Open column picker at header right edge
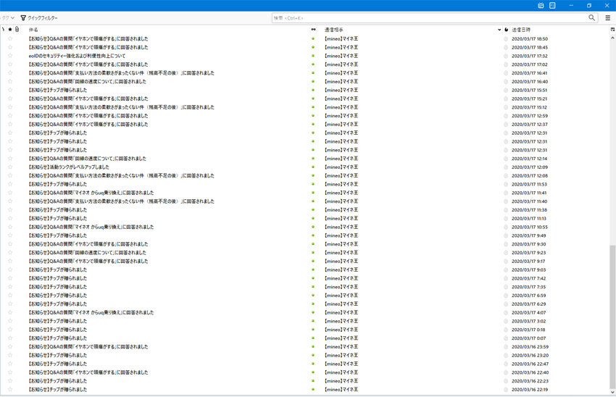Screen dimensions: 616x397 pos(611,30)
